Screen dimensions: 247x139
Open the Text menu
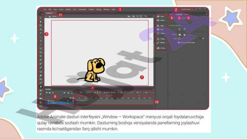pyautogui.click(x=74, y=10)
